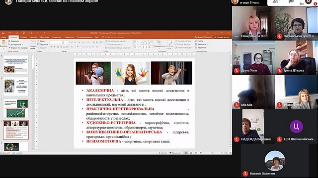Click the 'Tell me what to do' search box
Viewport: 318px width, 178px height.
pos(113,37)
